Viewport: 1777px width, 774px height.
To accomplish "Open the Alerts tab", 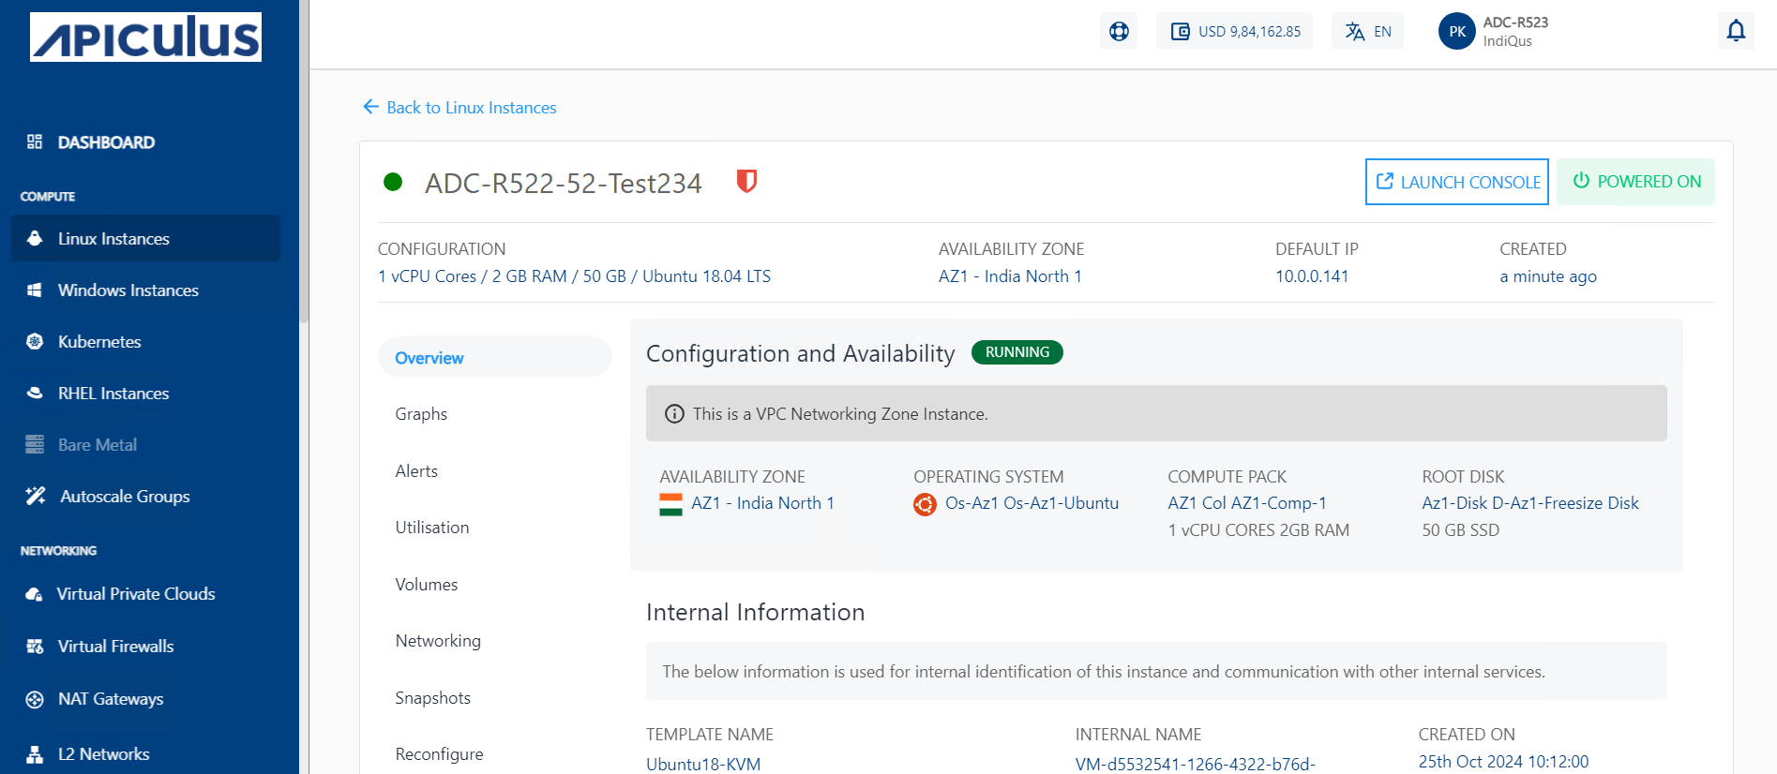I will (x=416, y=471).
